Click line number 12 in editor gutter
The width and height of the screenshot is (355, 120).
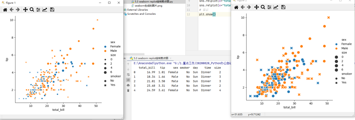coord(188,14)
